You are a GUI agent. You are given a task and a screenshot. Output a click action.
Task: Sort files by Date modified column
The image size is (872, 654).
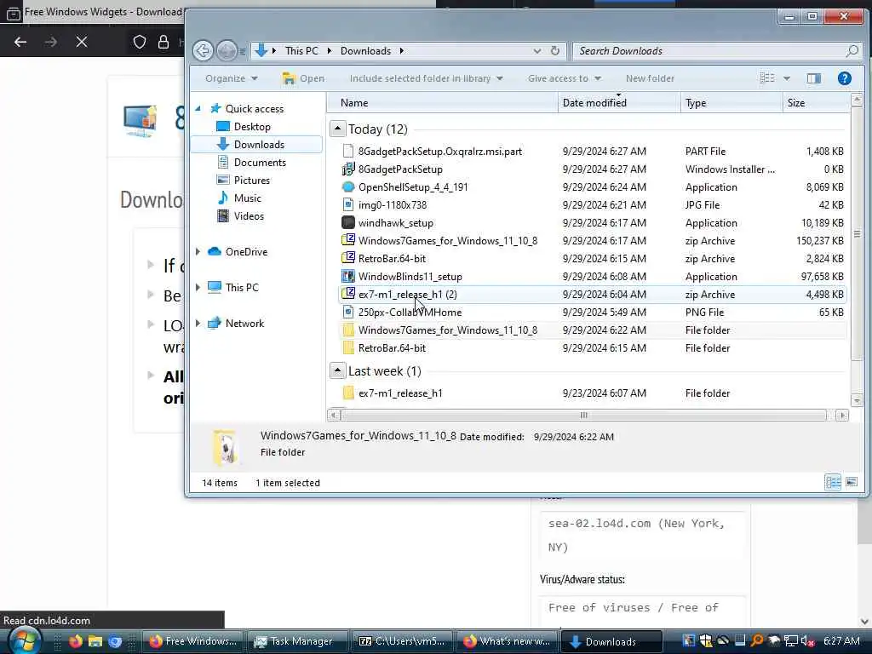(619, 103)
